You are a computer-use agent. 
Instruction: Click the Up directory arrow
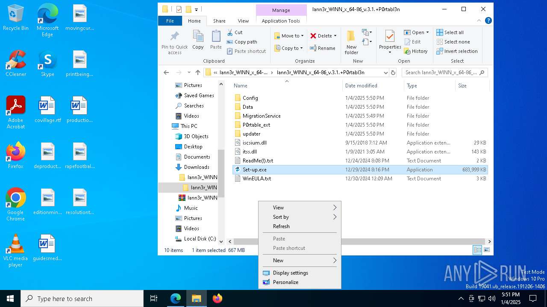point(197,72)
